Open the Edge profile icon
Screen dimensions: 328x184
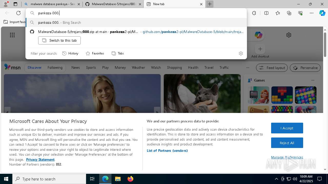(x=6, y=4)
